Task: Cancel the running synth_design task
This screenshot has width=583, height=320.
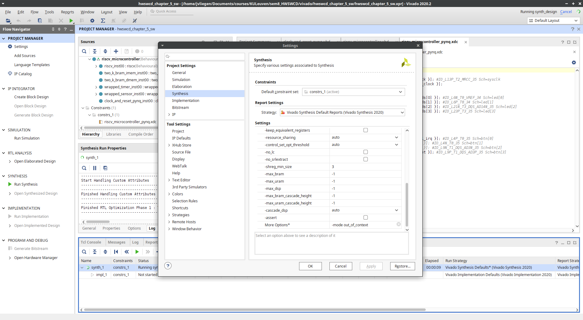Action: (x=566, y=12)
